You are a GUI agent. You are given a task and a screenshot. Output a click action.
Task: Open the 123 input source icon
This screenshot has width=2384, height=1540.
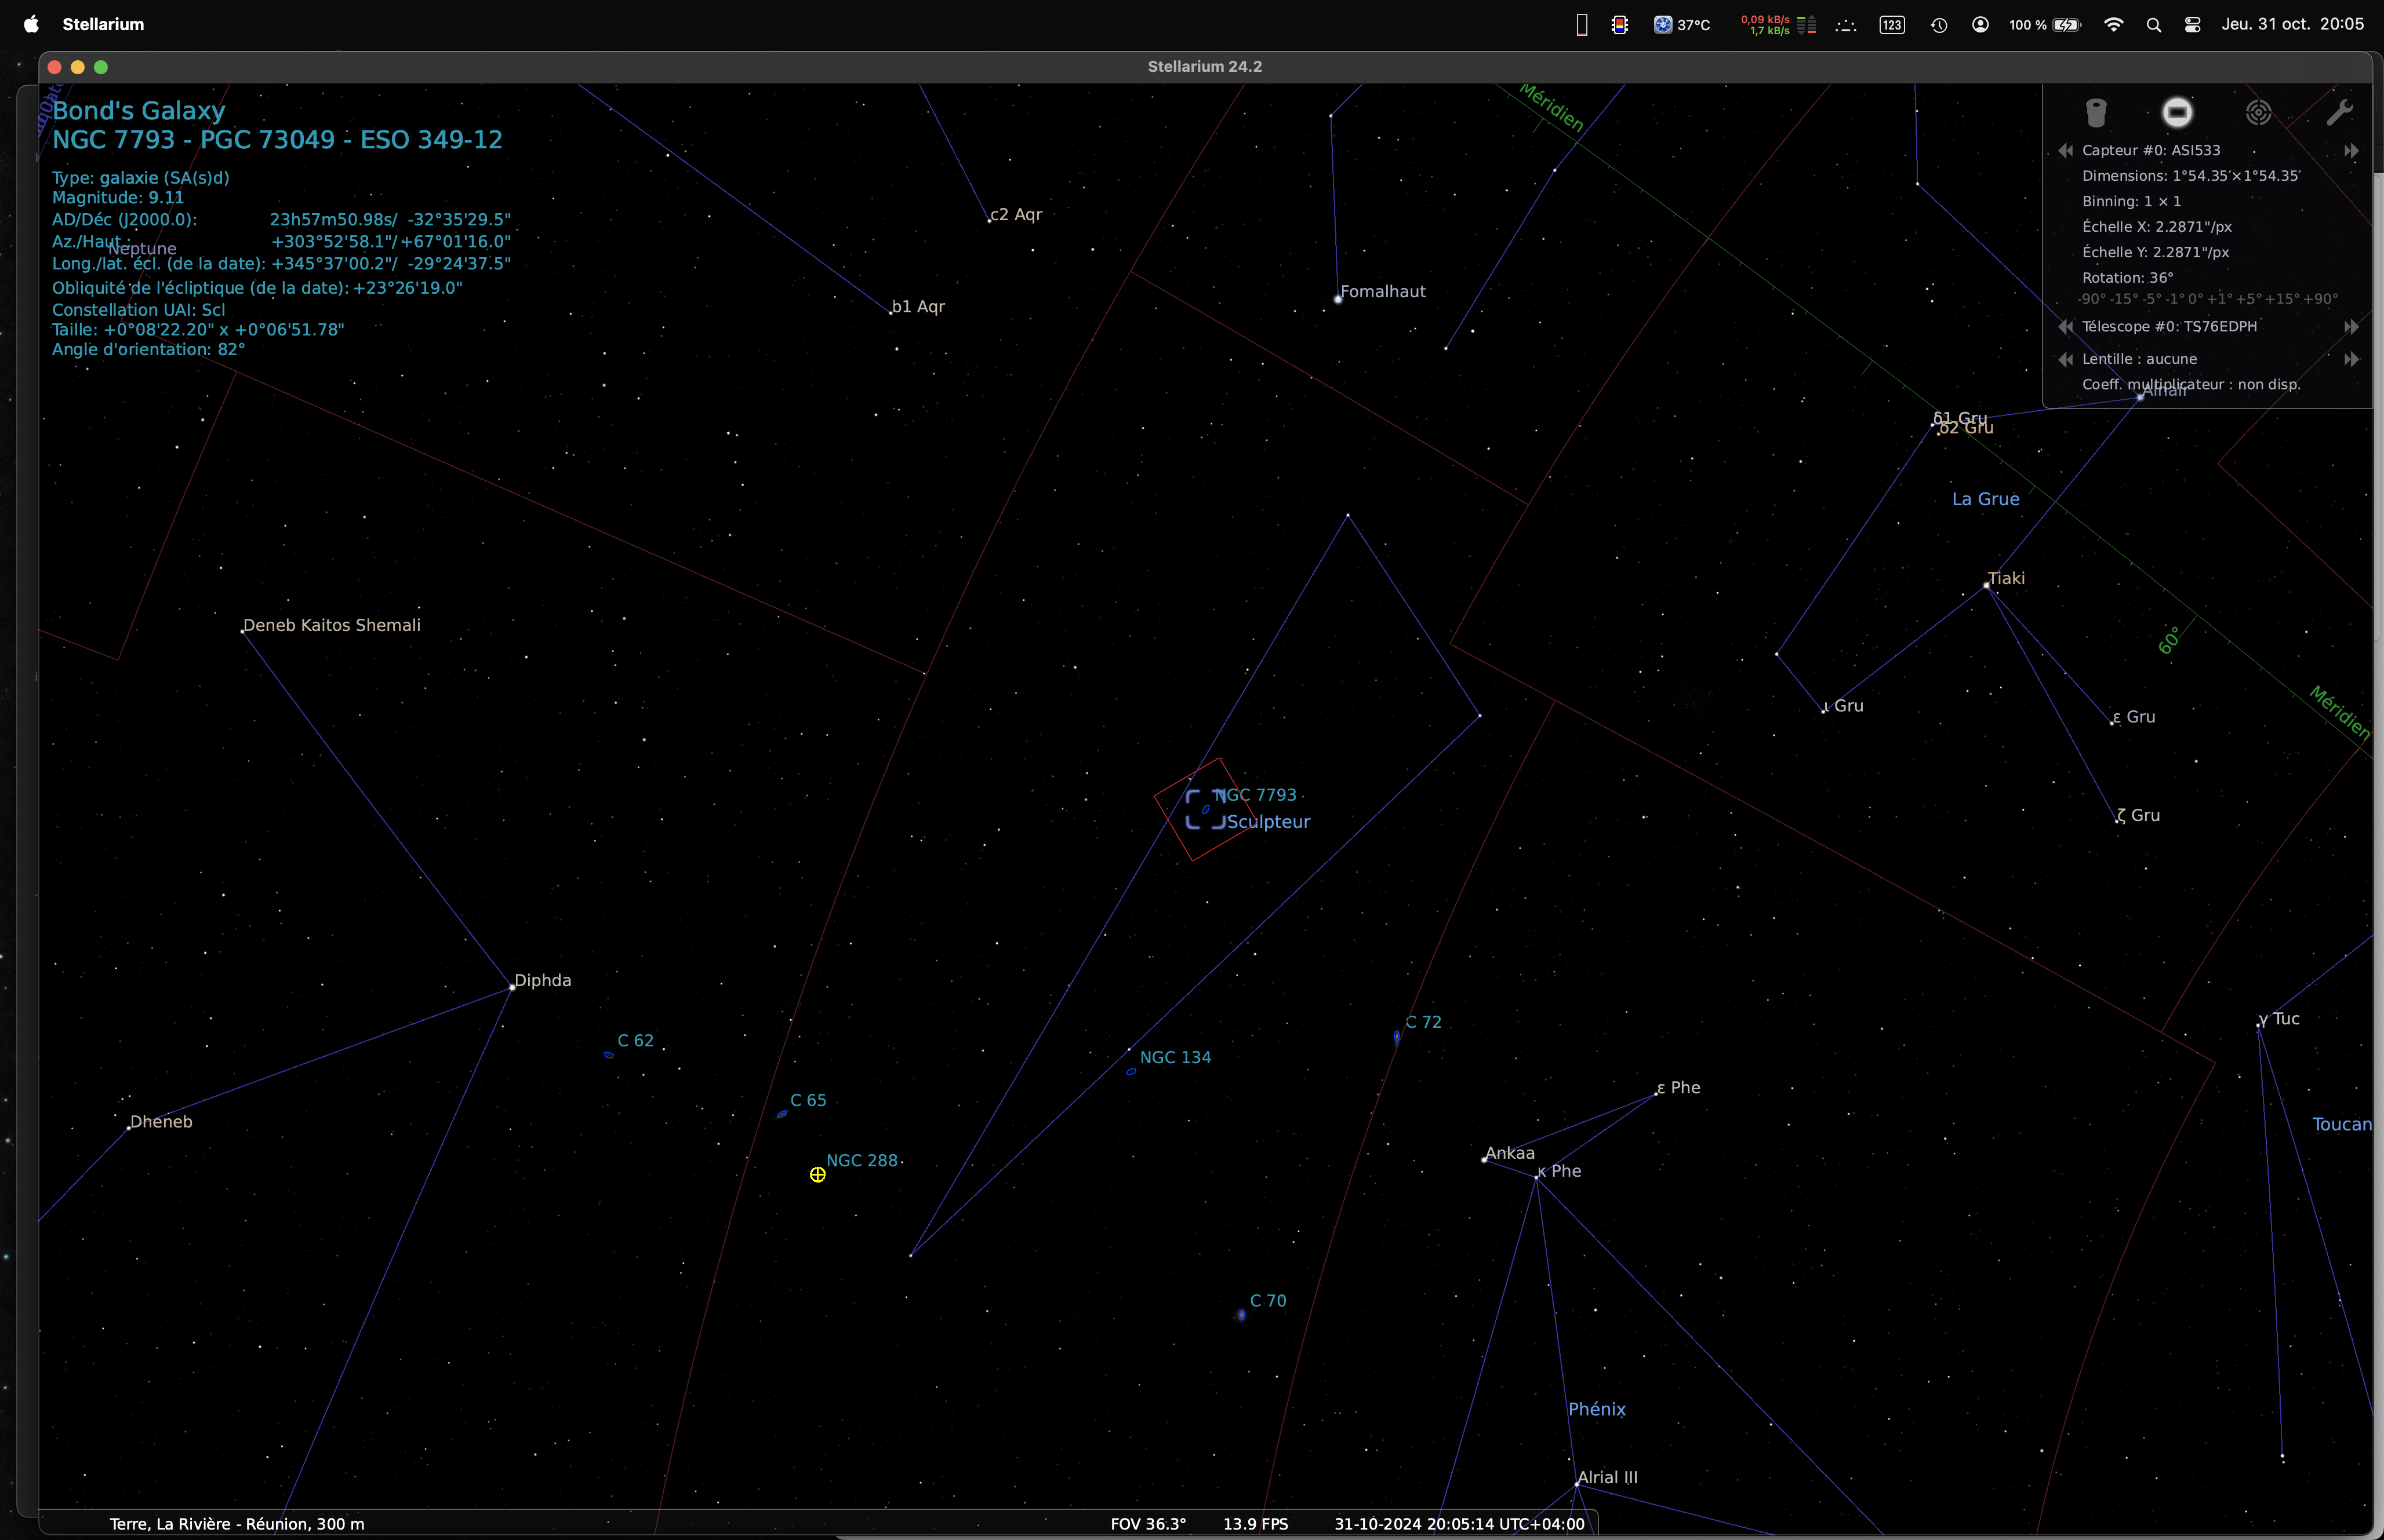click(x=1892, y=24)
